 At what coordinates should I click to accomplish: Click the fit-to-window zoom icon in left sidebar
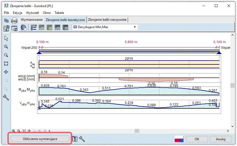[x=6, y=64]
